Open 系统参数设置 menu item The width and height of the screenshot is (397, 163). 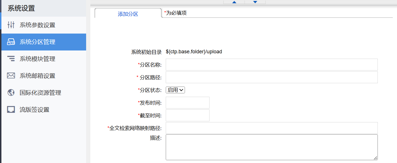coord(44,25)
